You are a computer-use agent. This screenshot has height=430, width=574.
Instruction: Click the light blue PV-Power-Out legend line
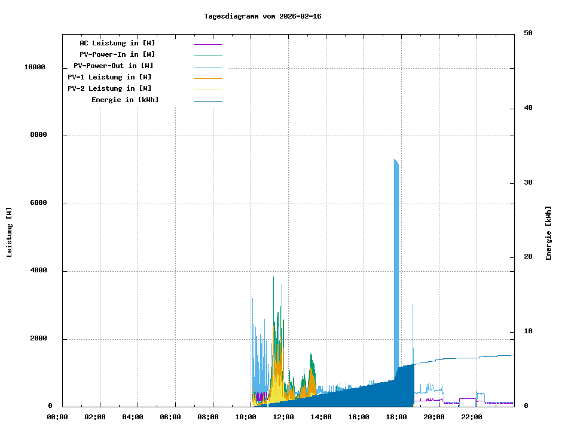pyautogui.click(x=207, y=67)
